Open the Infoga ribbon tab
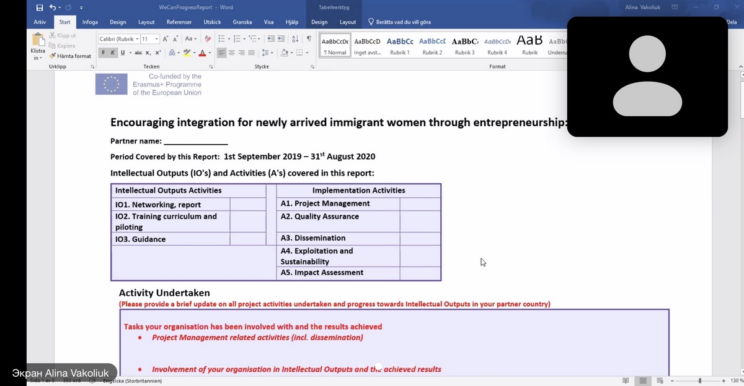The height and width of the screenshot is (386, 744). point(90,22)
